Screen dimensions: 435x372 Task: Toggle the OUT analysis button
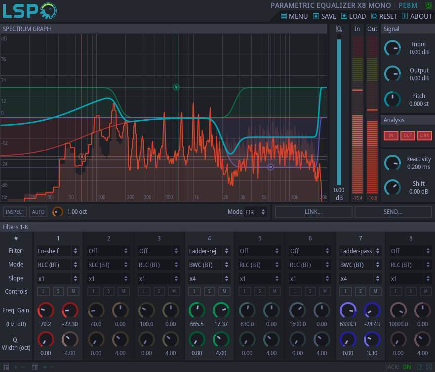407,135
